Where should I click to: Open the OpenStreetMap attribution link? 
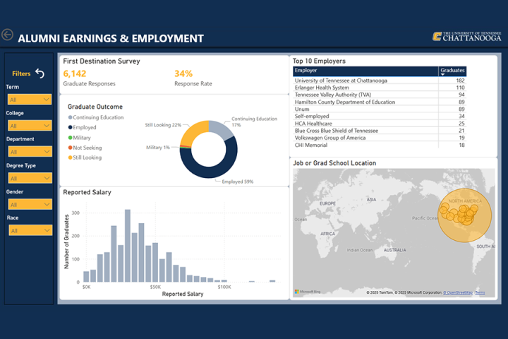(458, 292)
